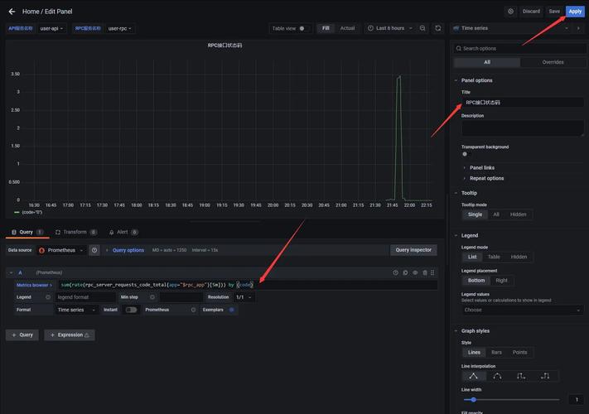
Task: Open Time series visualization picker
Action: click(x=511, y=28)
